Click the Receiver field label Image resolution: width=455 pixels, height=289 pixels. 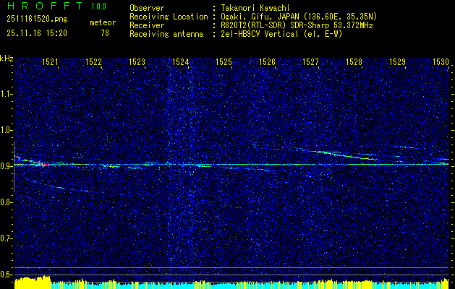tap(147, 25)
